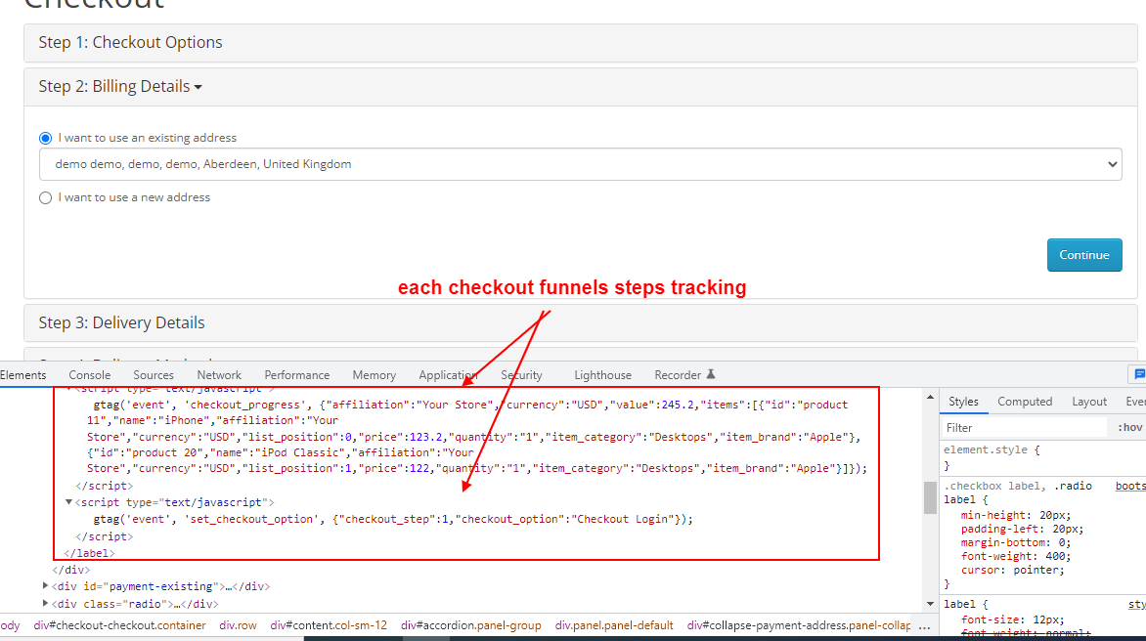Select div#collapse-payment-address breadcrumb
This screenshot has width=1146, height=641.
tap(799, 625)
